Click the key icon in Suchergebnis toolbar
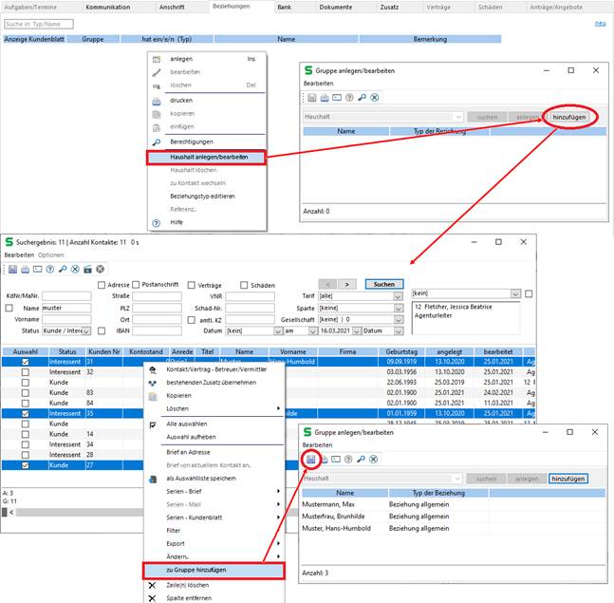Image resolution: width=614 pixels, height=603 pixels. (x=61, y=269)
